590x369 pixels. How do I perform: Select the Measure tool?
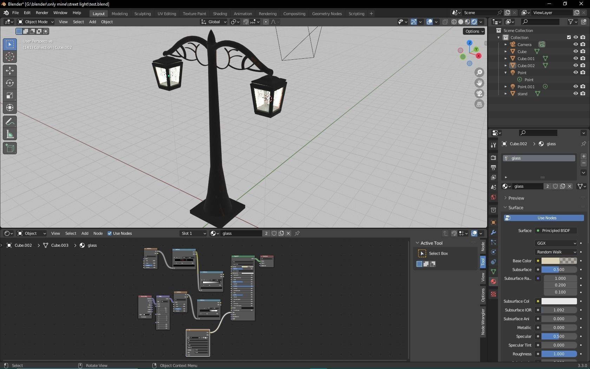point(10,134)
